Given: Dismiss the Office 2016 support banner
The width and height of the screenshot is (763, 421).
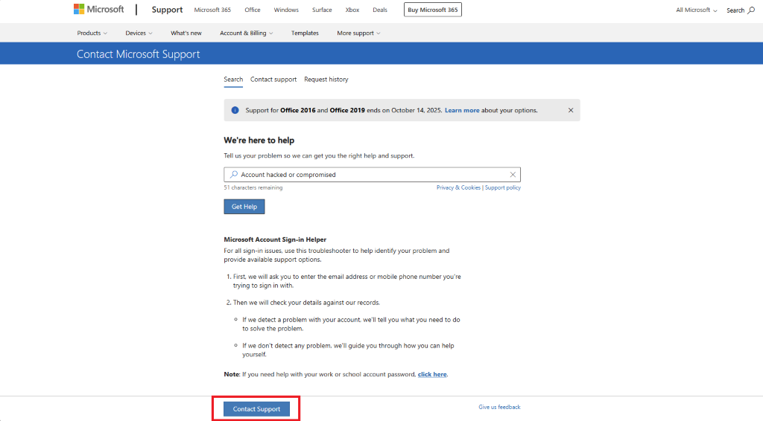Looking at the screenshot, I should [571, 110].
